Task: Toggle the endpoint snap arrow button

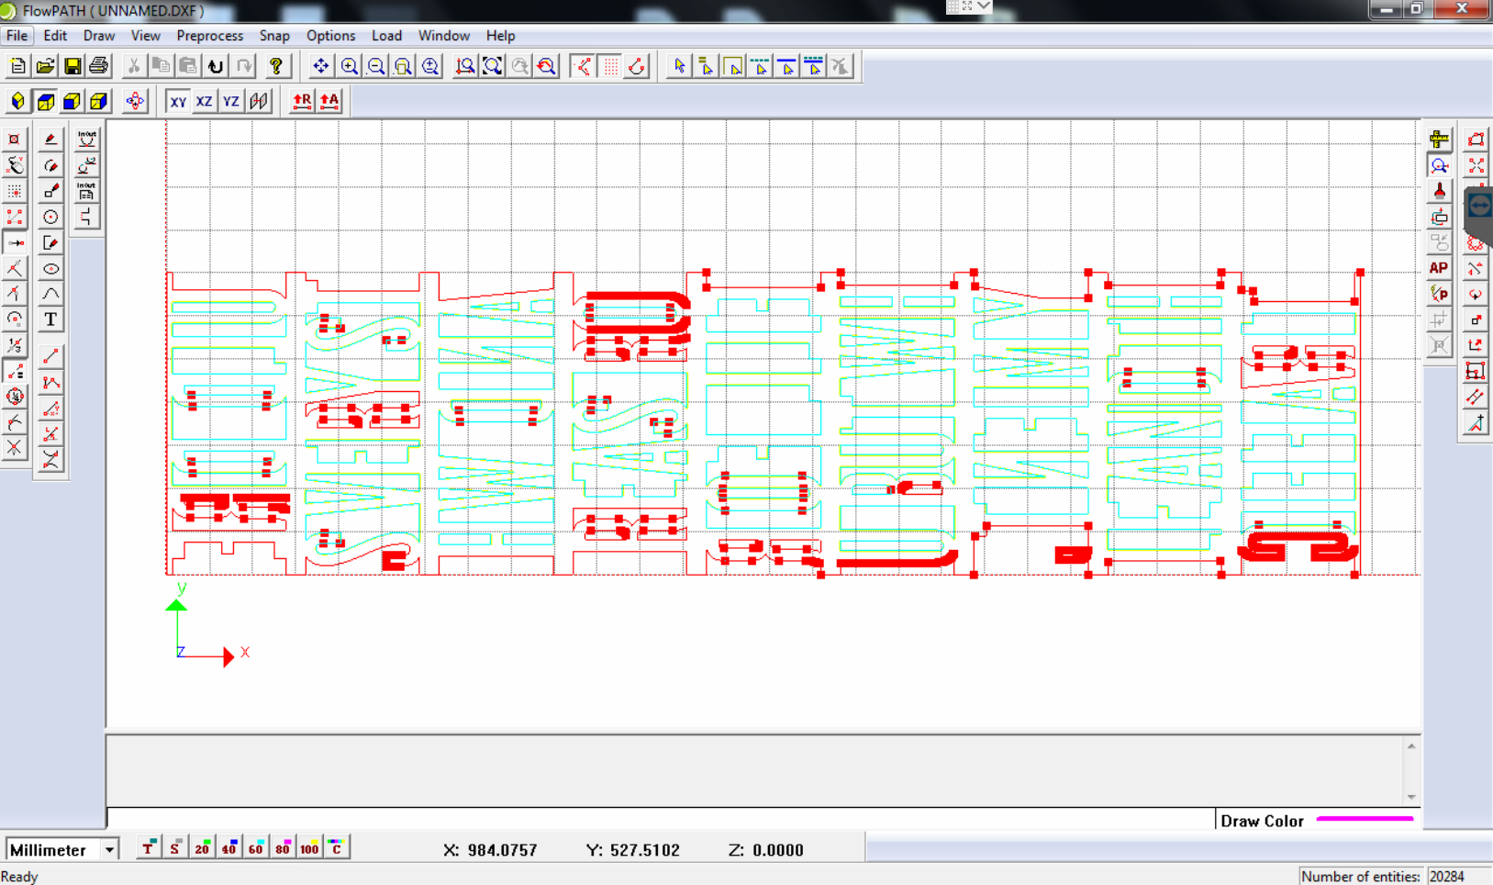Action: [15, 243]
